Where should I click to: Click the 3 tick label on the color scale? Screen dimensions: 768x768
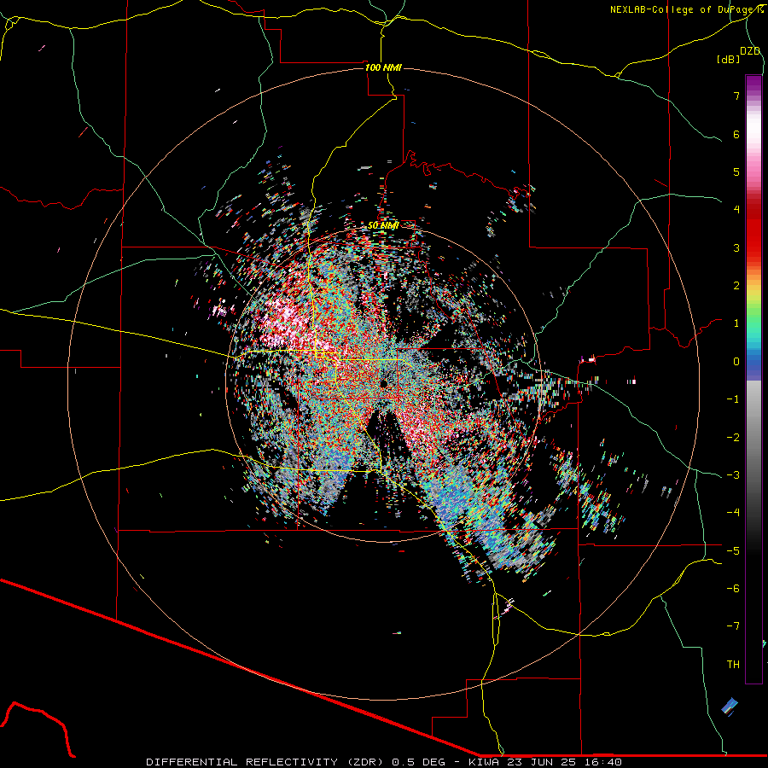pos(736,247)
